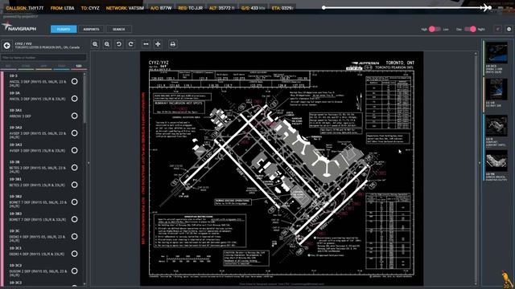This screenshot has width=515, height=289.
Task: Click the Navigraph logo
Action: click(19, 26)
